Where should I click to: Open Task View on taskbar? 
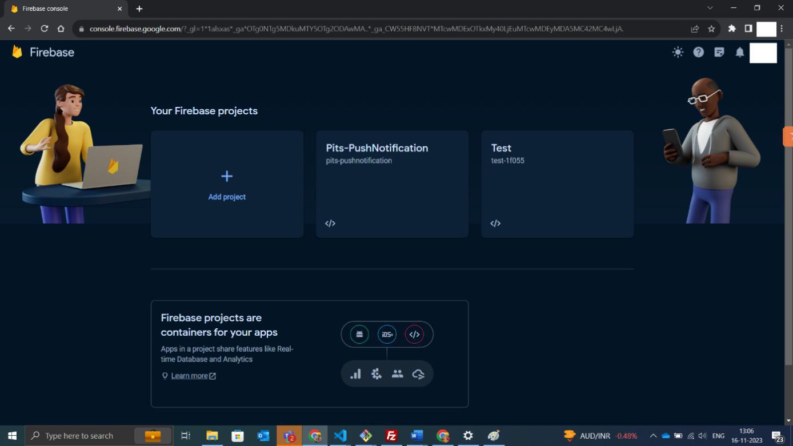click(x=186, y=436)
